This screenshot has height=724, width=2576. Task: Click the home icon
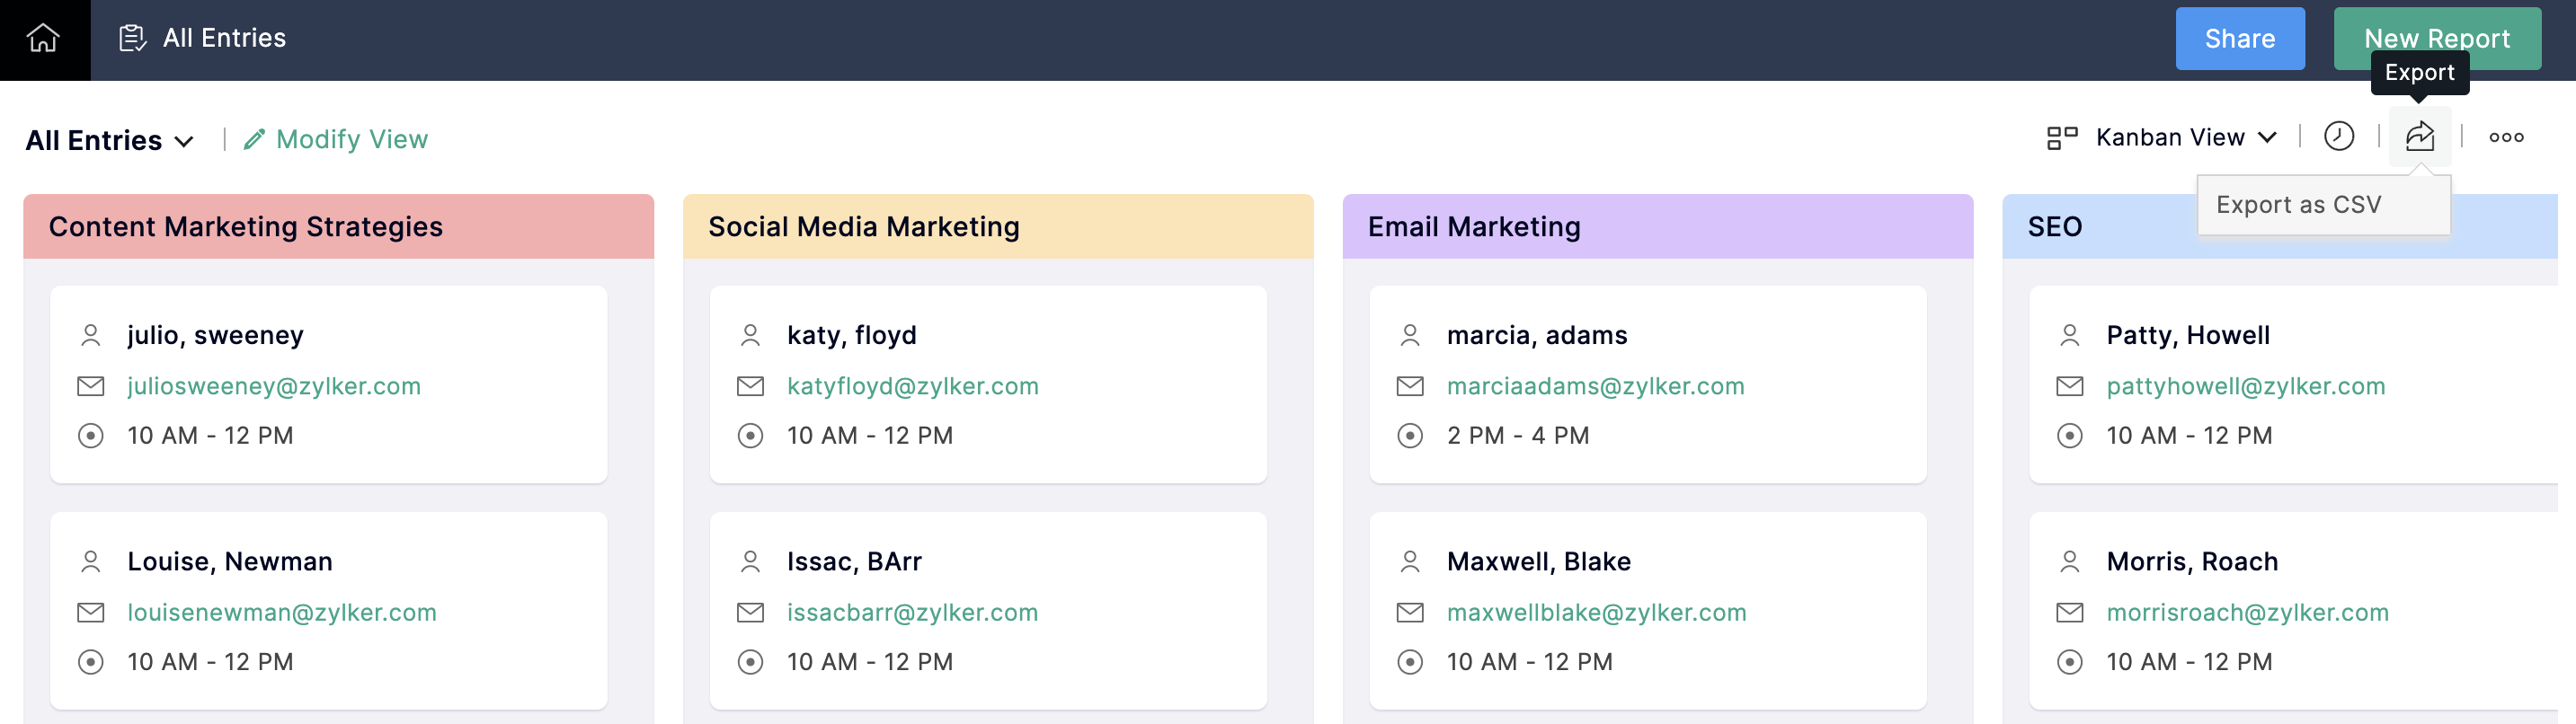[43, 39]
